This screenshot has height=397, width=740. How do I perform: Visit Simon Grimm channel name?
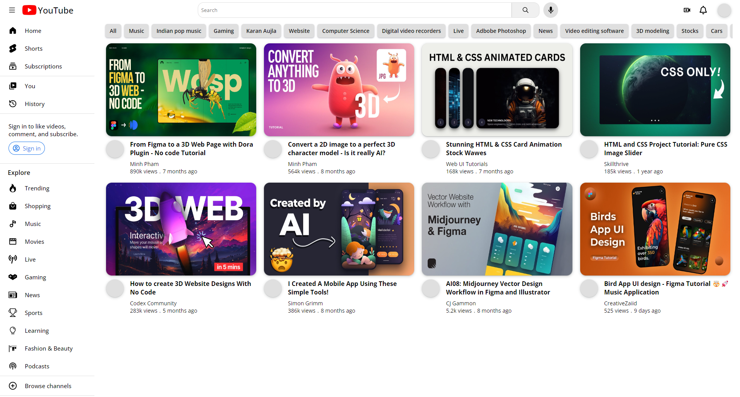coord(305,303)
